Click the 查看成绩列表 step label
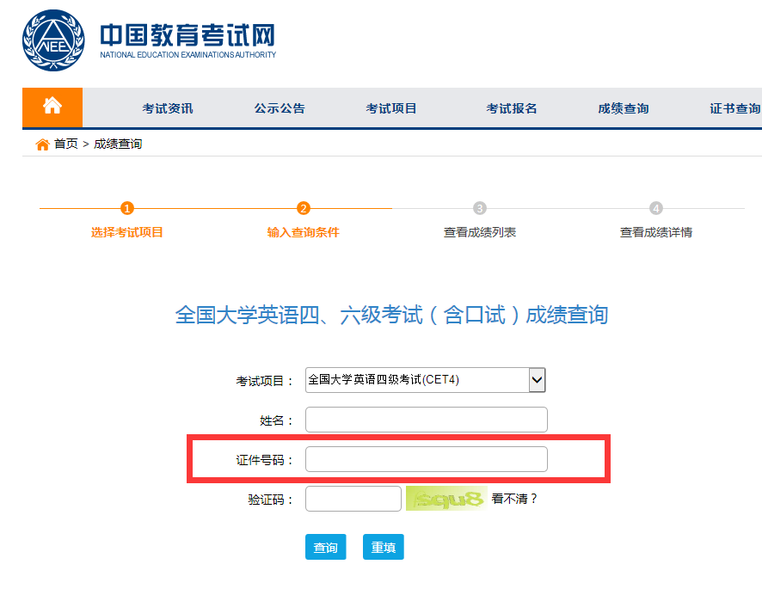This screenshot has width=762, height=595. click(x=480, y=232)
